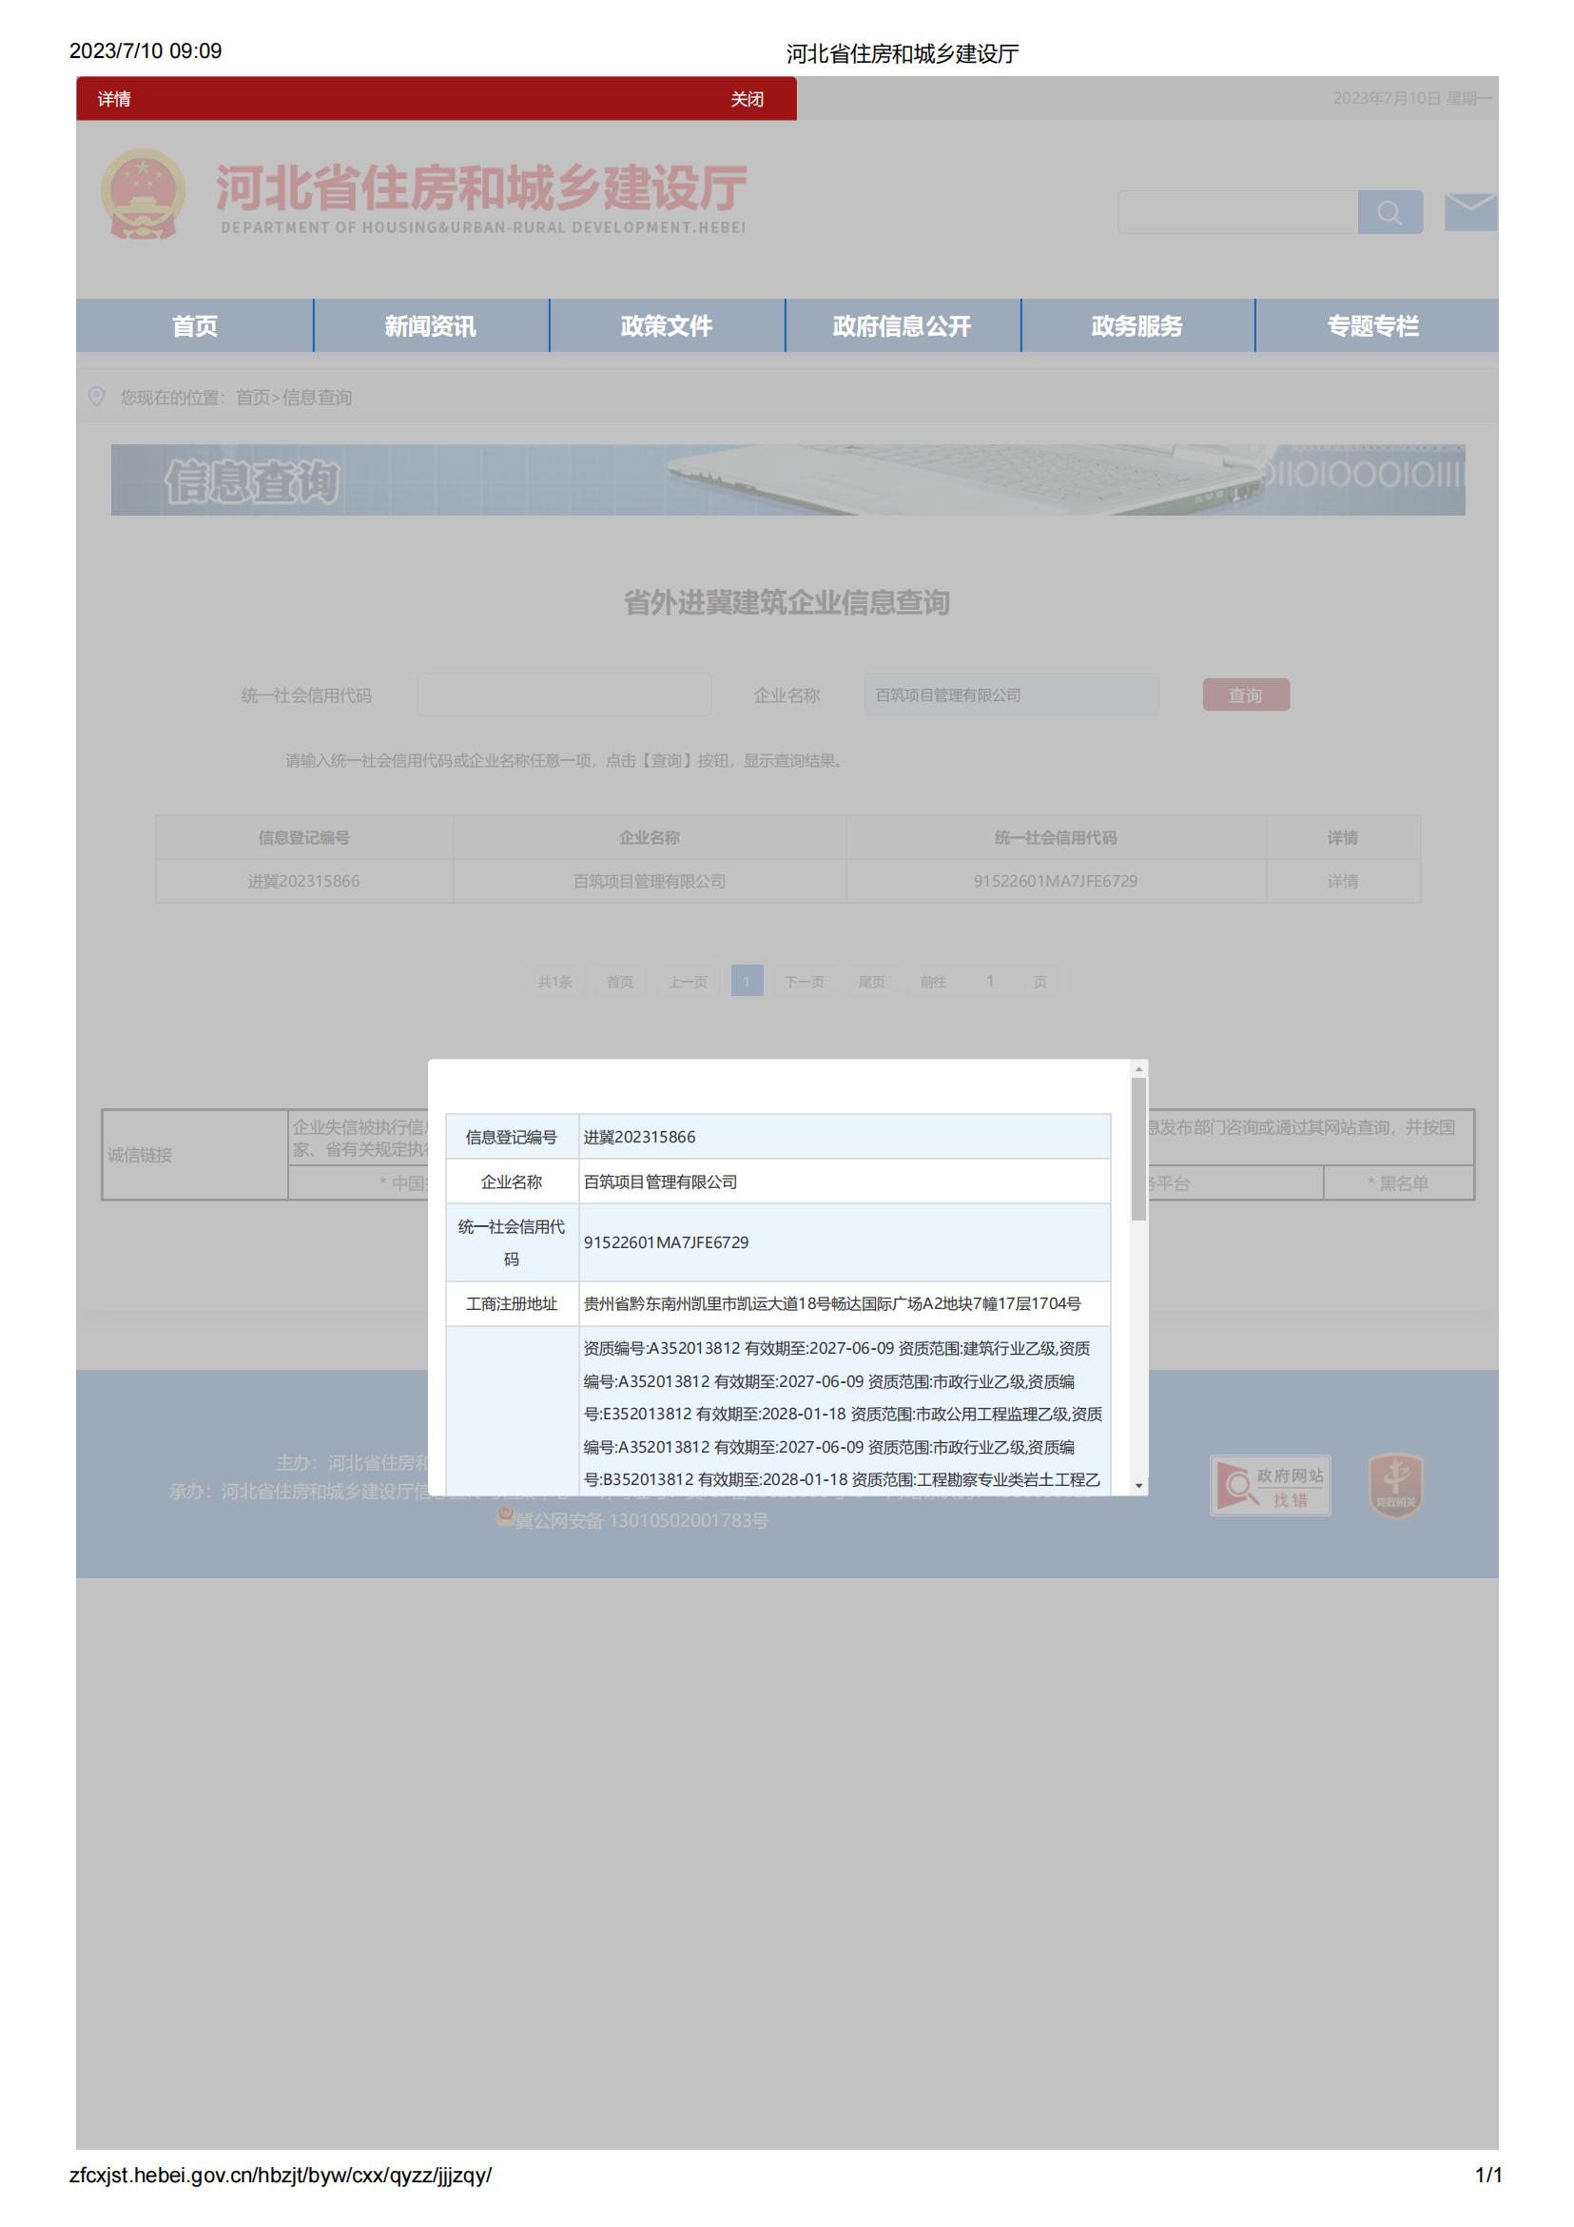Click the popup scrollbar down arrow
Viewport: 1574px width, 2227px height.
[x=1138, y=1486]
